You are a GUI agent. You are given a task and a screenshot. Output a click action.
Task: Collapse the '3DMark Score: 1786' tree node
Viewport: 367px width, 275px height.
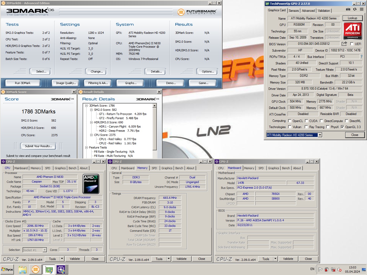(x=86, y=106)
